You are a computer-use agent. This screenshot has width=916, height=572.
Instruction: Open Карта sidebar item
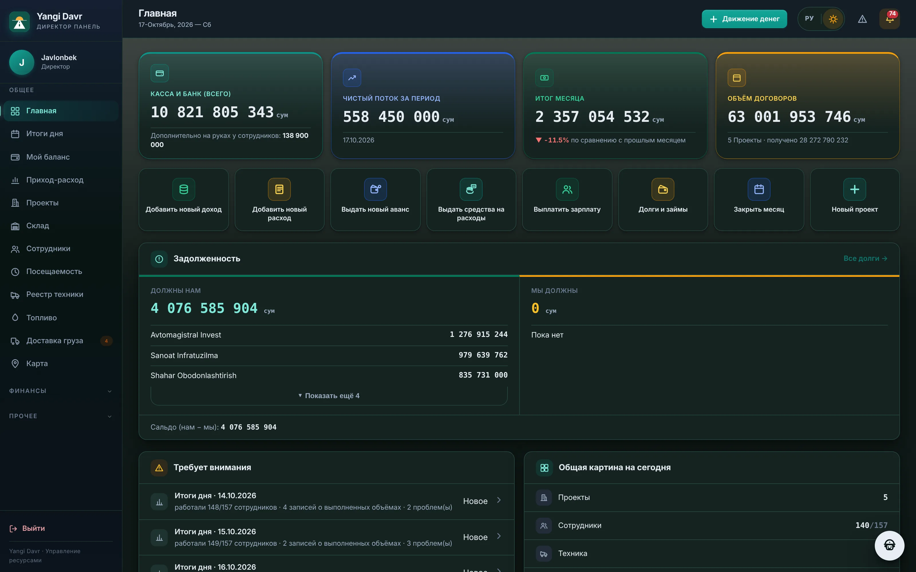tap(61, 364)
